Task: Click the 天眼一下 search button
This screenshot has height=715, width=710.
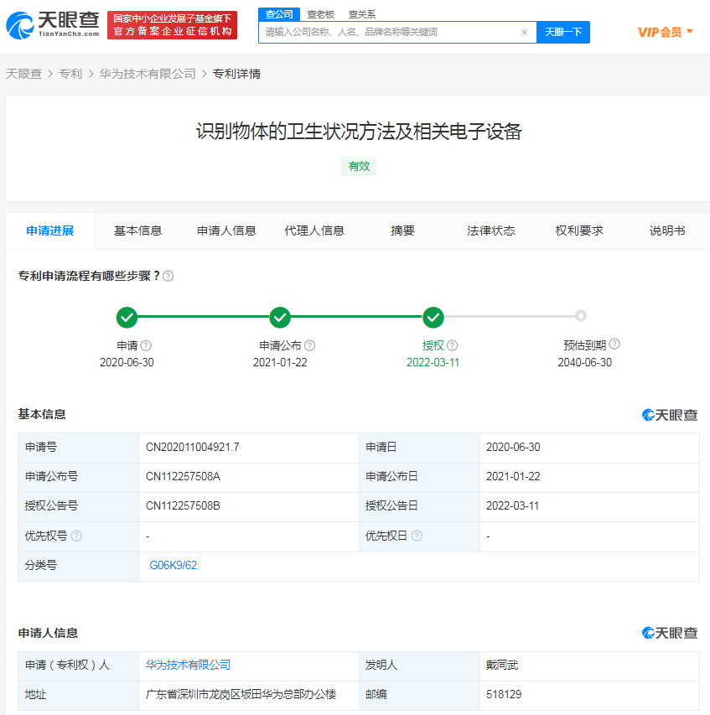Action: click(x=563, y=32)
